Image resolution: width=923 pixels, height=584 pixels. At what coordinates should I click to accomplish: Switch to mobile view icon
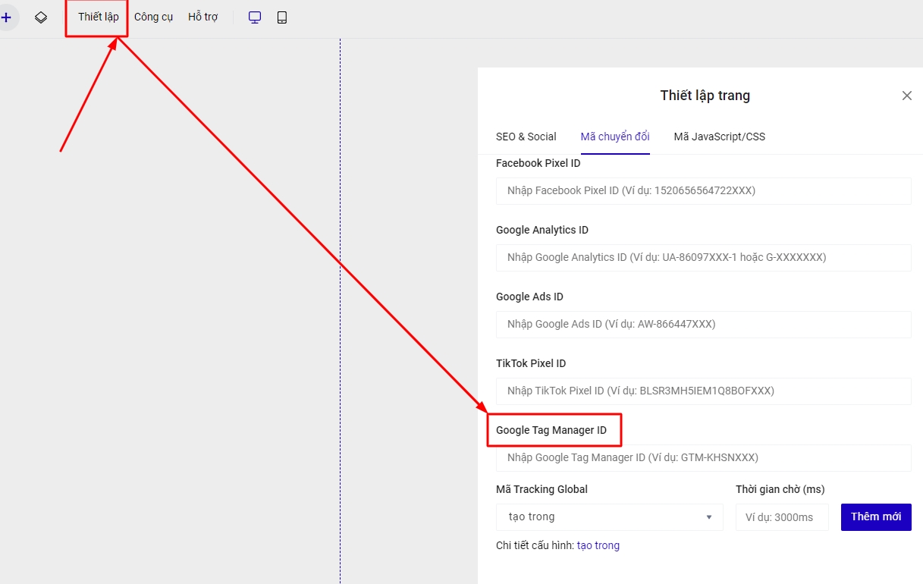(282, 17)
